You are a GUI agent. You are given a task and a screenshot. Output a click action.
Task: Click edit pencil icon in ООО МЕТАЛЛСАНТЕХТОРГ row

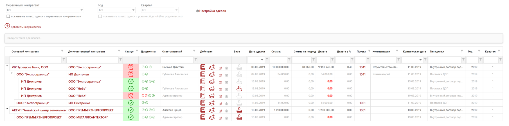click(x=220, y=118)
